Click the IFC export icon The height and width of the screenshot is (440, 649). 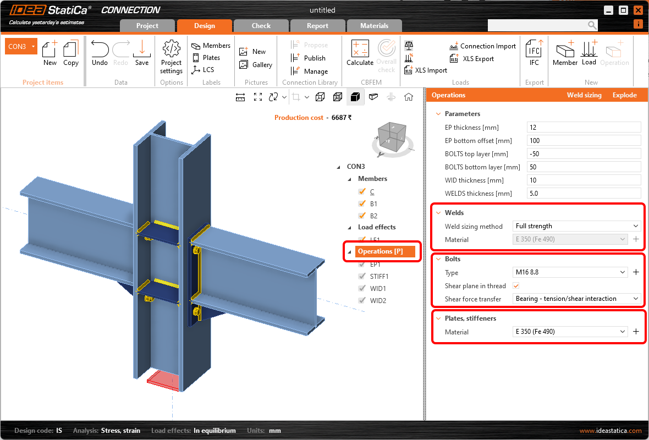point(534,53)
